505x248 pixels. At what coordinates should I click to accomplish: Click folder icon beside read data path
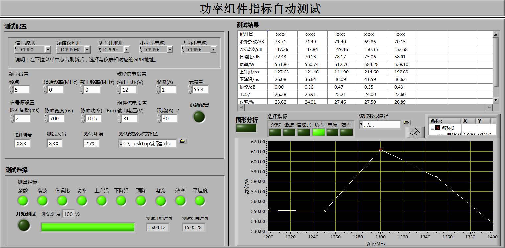(x=407, y=123)
